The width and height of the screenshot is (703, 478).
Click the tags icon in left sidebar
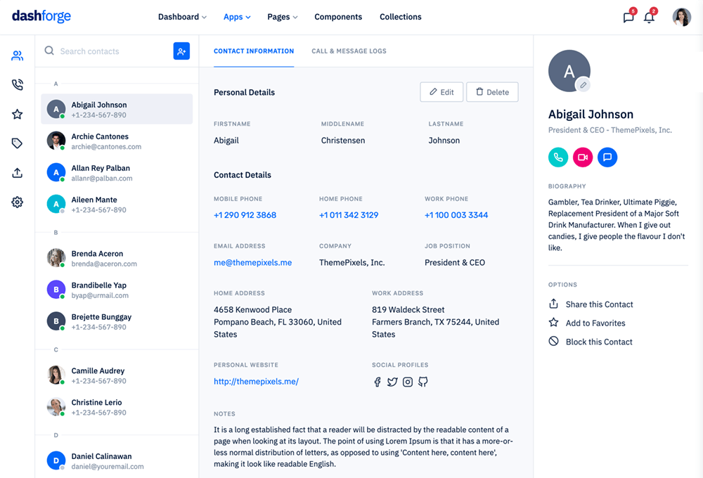point(18,143)
